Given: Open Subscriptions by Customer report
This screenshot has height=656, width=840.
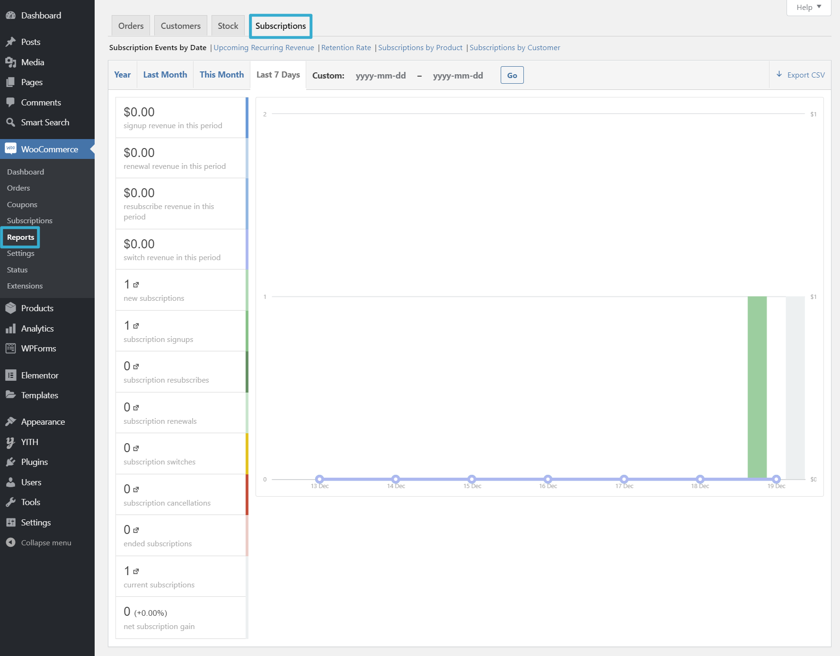Looking at the screenshot, I should (x=515, y=47).
